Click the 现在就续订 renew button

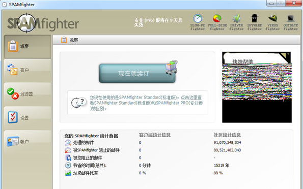tap(137, 74)
